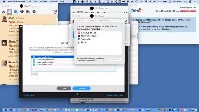Click the IDrive storage usage bar showing 100%
The image size is (199, 112).
pos(188,11)
